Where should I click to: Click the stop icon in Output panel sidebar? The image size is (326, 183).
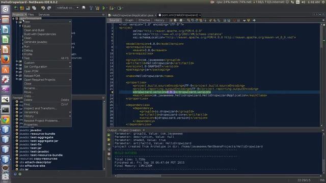click(108, 154)
